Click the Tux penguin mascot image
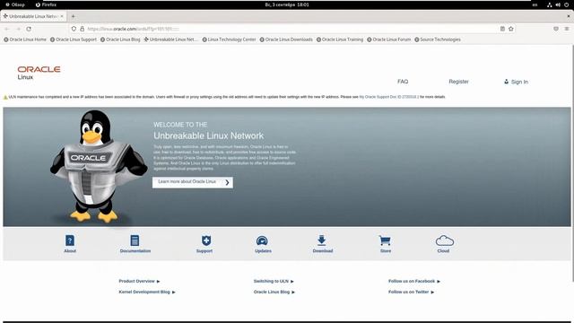Screen dimensions: 574x323 pos(99,167)
